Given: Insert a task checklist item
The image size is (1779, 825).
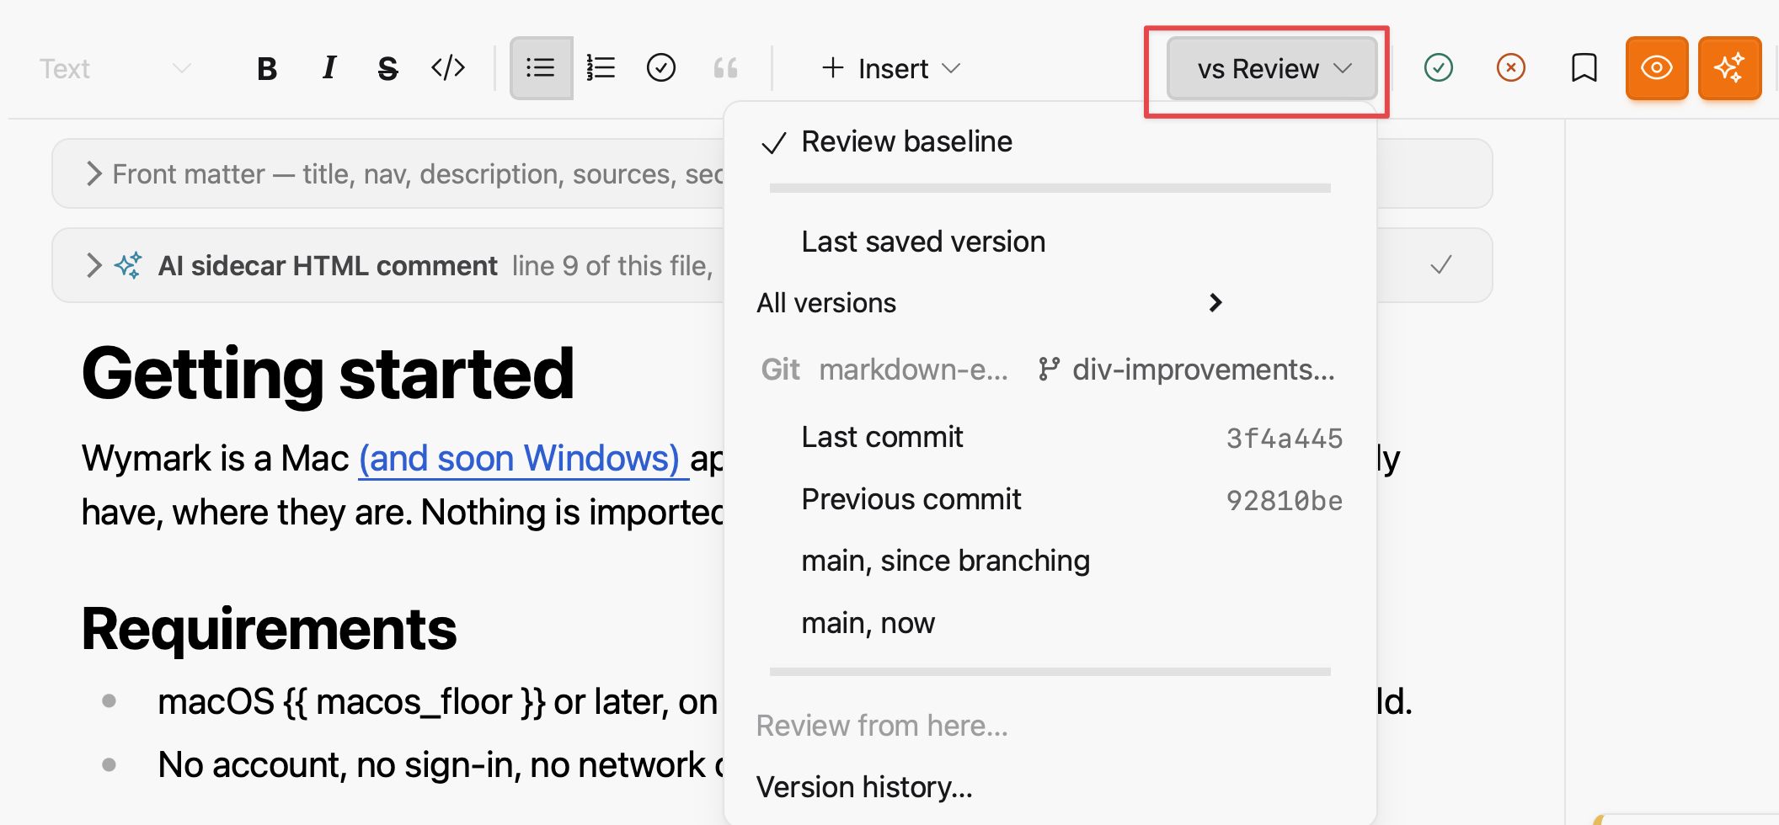Looking at the screenshot, I should [661, 67].
